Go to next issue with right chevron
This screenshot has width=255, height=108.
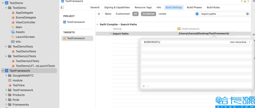coord(248,1)
